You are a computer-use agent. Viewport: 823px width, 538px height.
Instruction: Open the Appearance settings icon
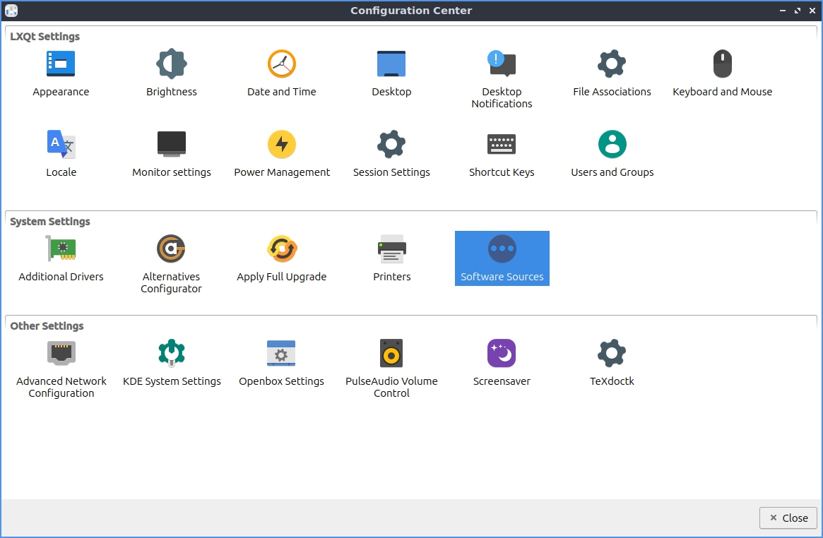[x=61, y=64]
